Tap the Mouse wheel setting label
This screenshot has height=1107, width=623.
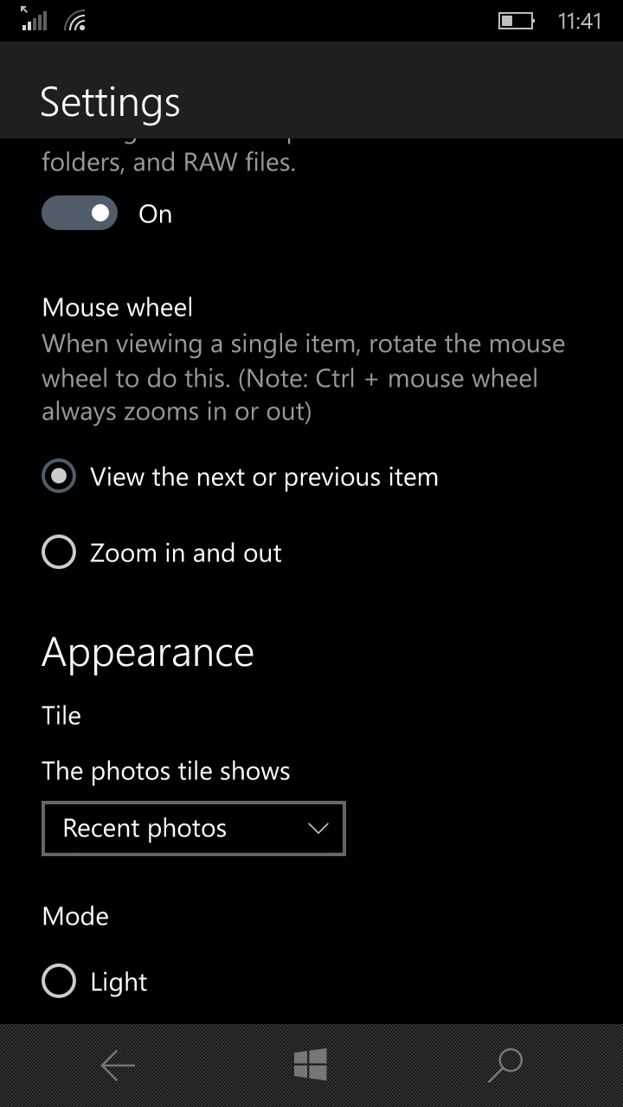tap(118, 307)
